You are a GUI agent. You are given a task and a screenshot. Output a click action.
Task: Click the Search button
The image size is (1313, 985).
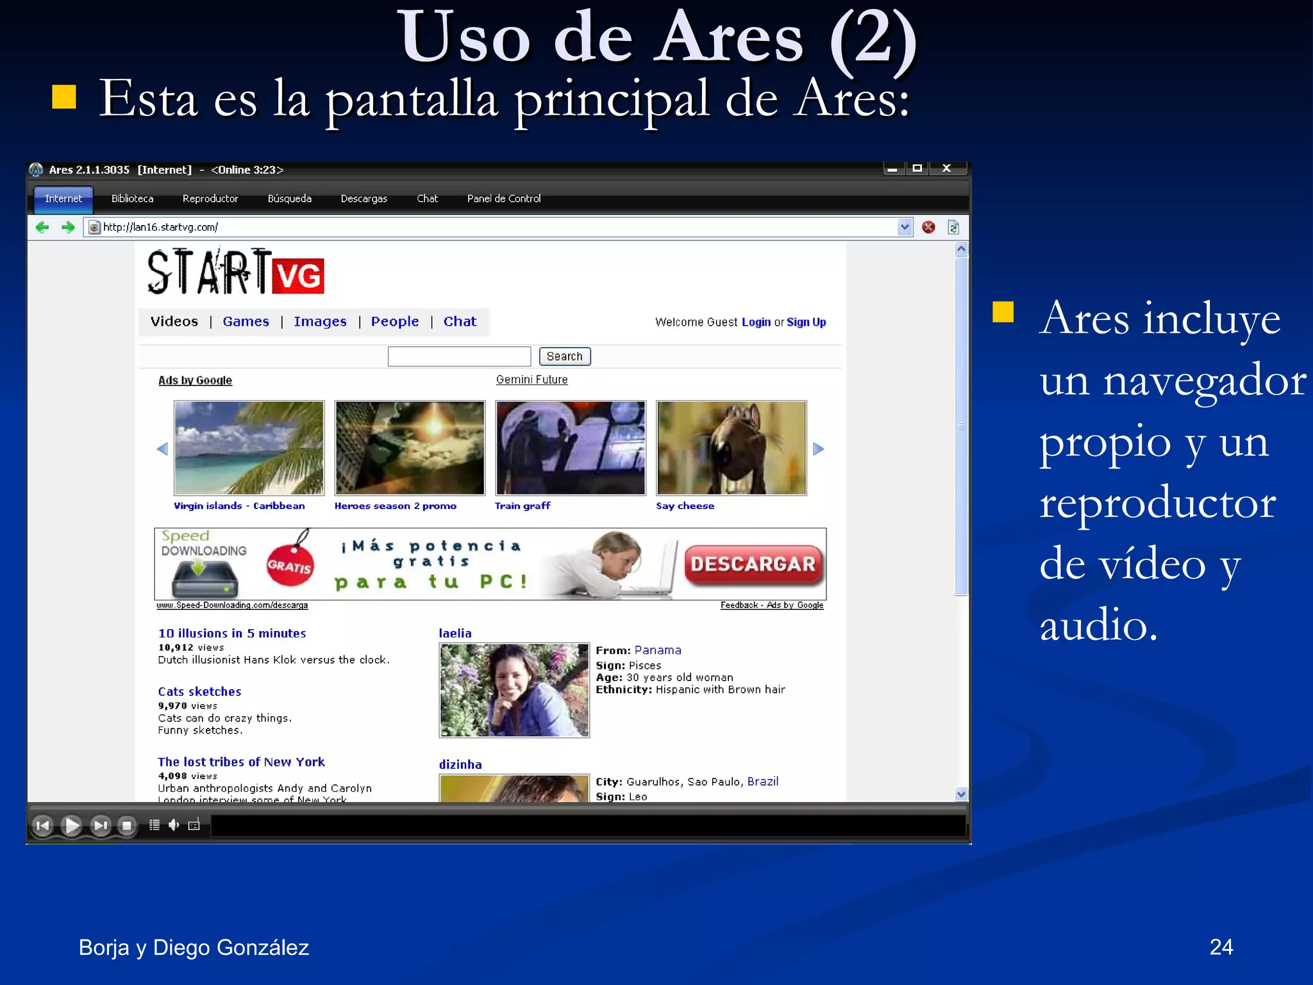pyautogui.click(x=565, y=357)
